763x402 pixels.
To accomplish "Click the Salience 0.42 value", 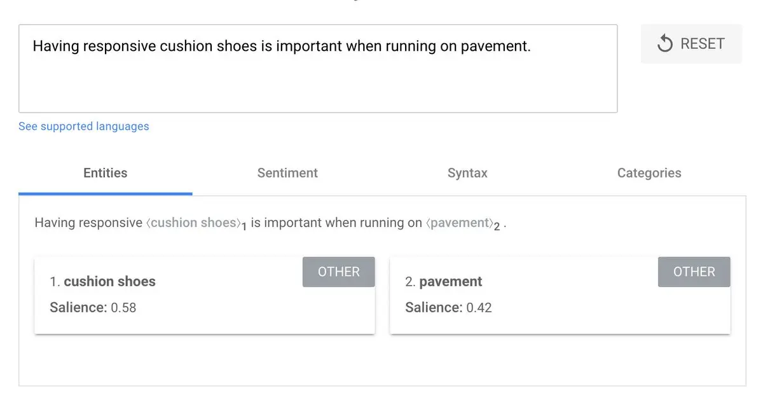I will pos(479,308).
